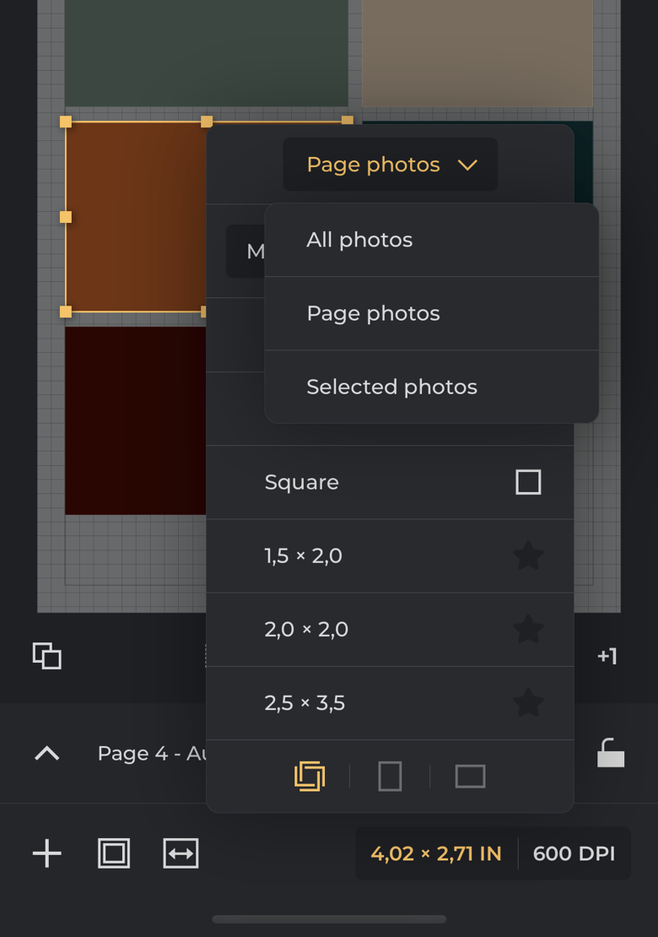Image resolution: width=658 pixels, height=937 pixels.
Task: Click the 600 DPI button
Action: [574, 853]
